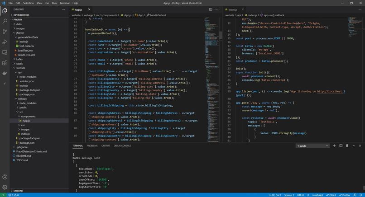
Task: Open notifications bell in status bar
Action: pyautogui.click(x=360, y=195)
